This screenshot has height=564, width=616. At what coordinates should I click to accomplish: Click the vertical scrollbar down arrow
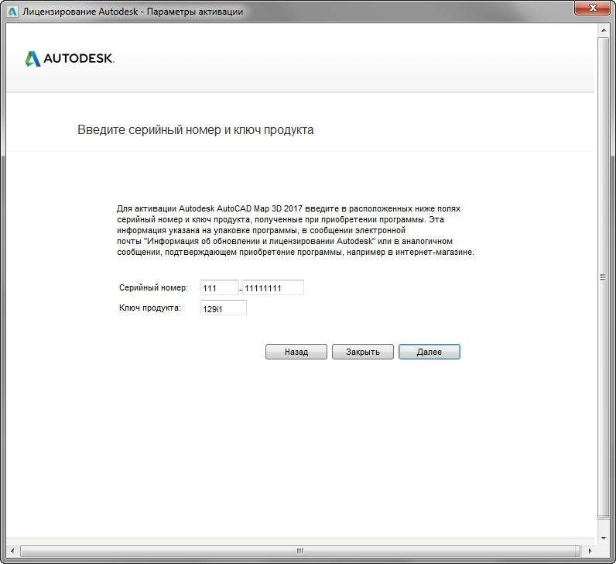(604, 538)
